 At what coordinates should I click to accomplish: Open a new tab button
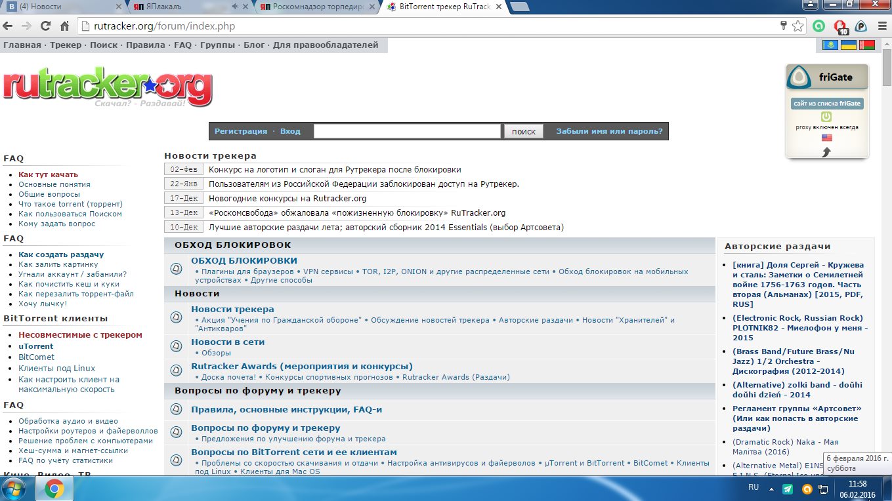(519, 7)
